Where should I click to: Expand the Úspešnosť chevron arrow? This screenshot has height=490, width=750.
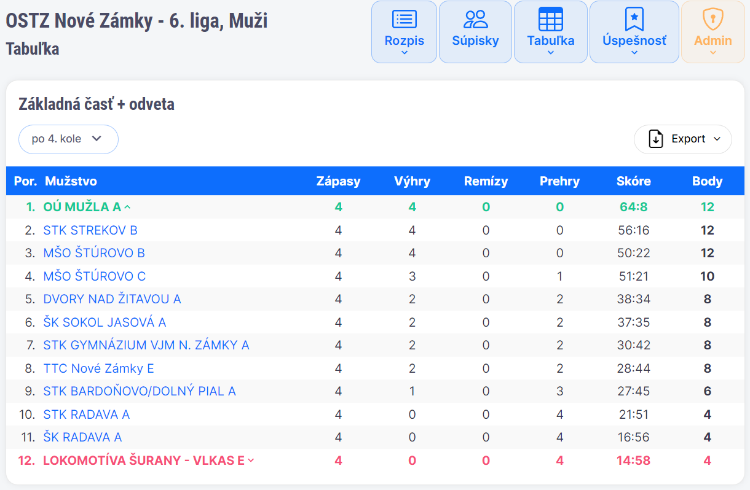pos(634,53)
